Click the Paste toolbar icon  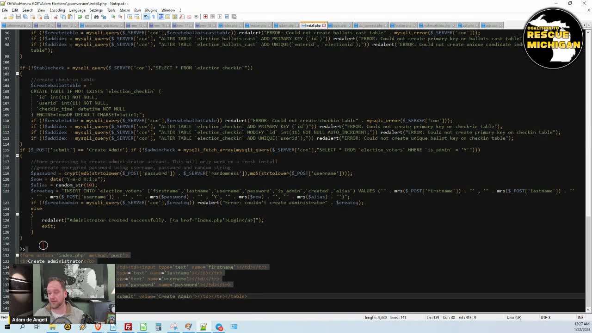coord(70,17)
